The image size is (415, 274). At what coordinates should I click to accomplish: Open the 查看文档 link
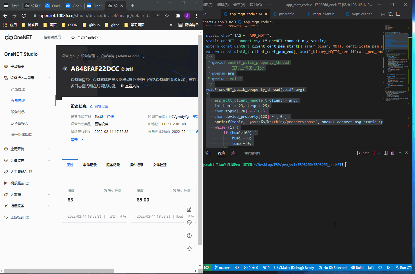point(130,86)
